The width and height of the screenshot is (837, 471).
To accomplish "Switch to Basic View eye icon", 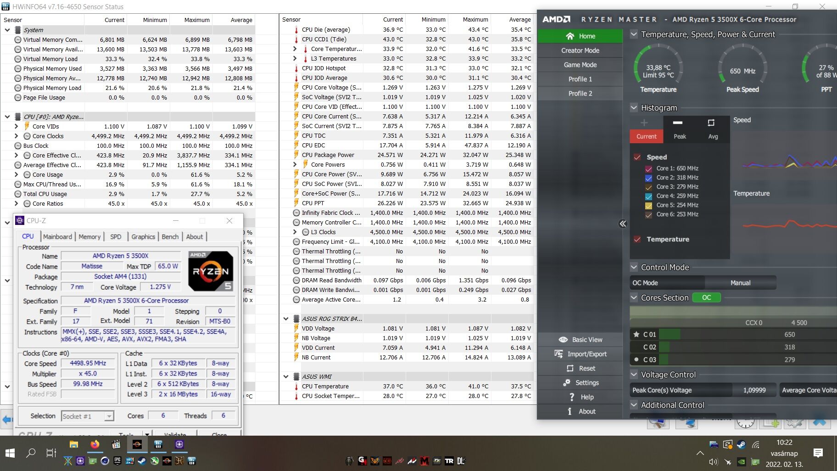I will coord(563,340).
